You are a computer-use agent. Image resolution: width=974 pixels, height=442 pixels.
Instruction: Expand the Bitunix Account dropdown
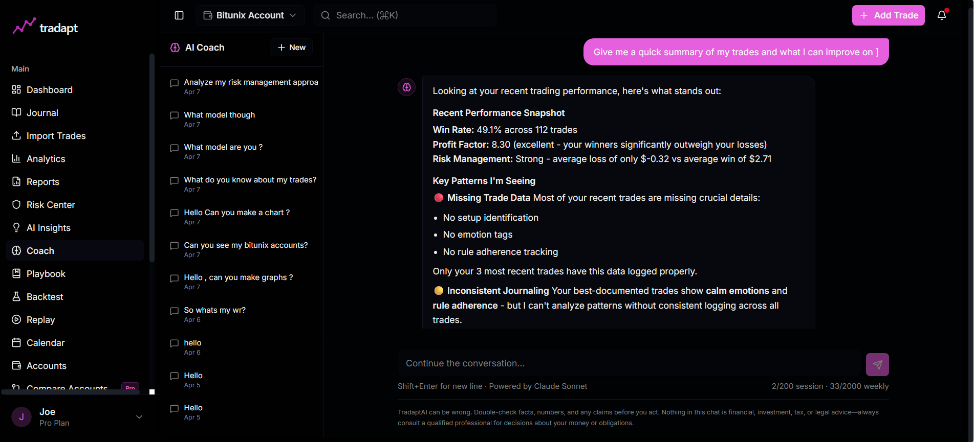(x=250, y=15)
